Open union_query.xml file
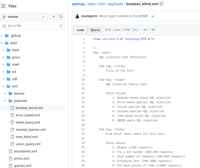The width and height of the screenshot is (200, 168). point(28,144)
